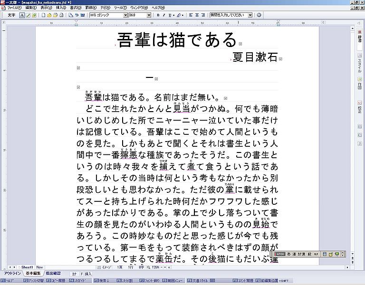Click the help question mark icon in sidebar
Image resolution: width=365 pixels, height=285 pixels.
click(x=360, y=143)
